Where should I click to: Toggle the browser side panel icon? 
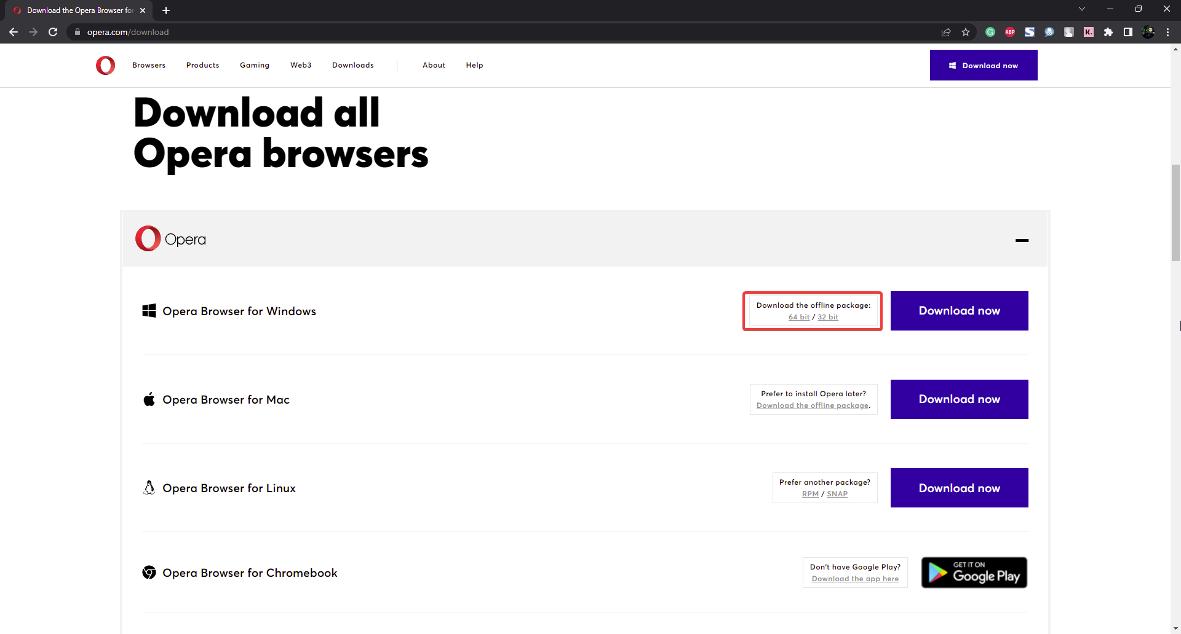(x=1128, y=32)
